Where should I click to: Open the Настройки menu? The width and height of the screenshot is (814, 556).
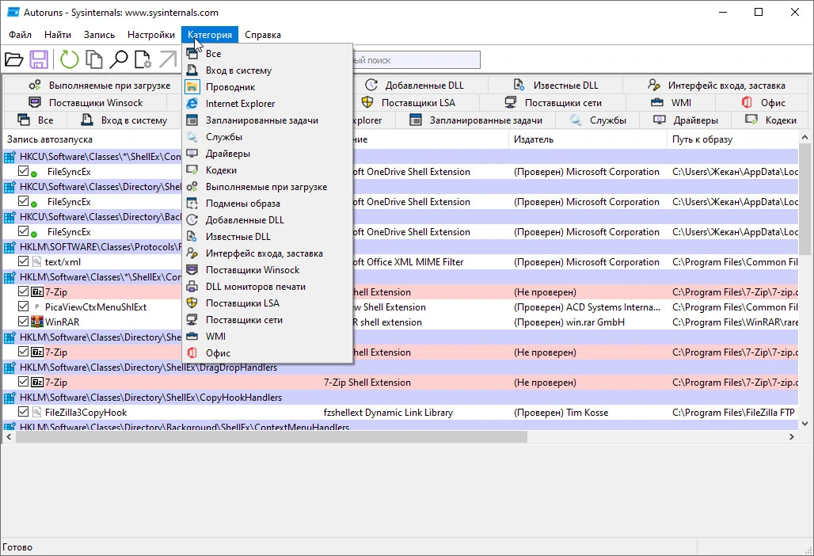pos(151,35)
